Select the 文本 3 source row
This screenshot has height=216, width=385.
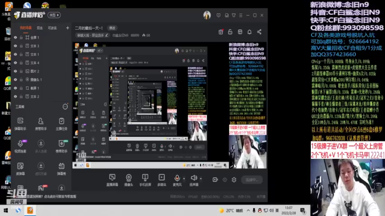pyautogui.click(x=41, y=46)
